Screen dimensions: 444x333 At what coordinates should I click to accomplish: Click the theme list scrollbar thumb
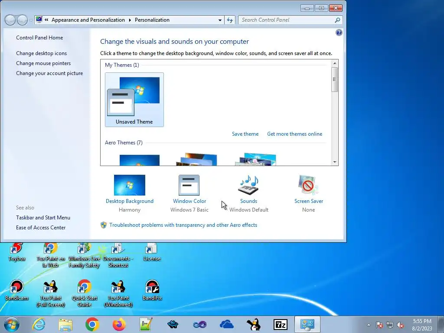[334, 80]
